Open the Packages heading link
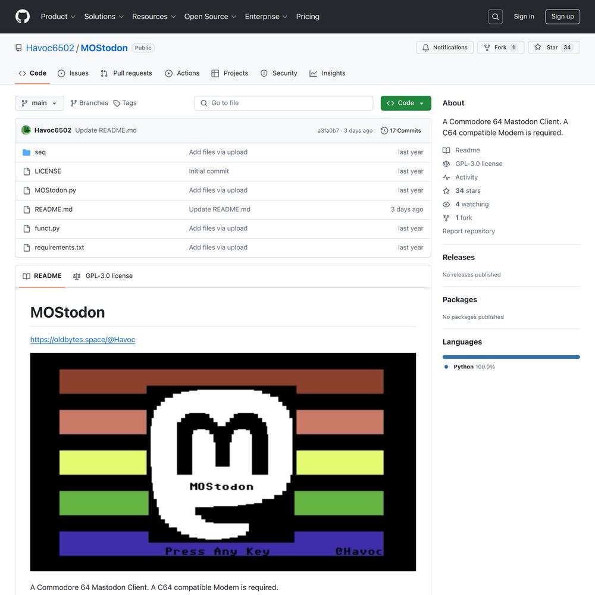This screenshot has height=595, width=595. tap(459, 299)
